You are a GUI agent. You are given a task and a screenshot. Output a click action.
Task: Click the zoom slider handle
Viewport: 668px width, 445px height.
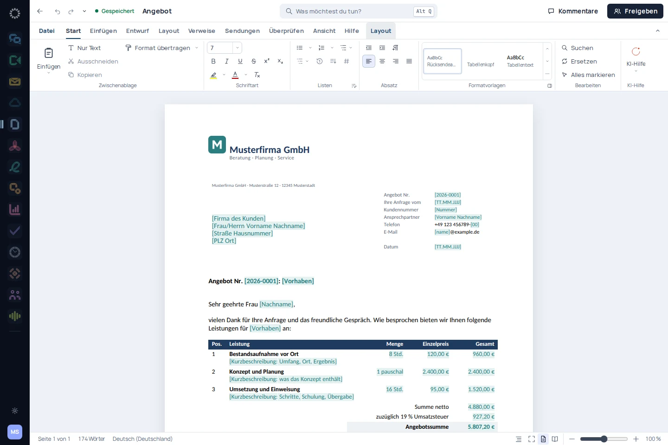[604, 439]
